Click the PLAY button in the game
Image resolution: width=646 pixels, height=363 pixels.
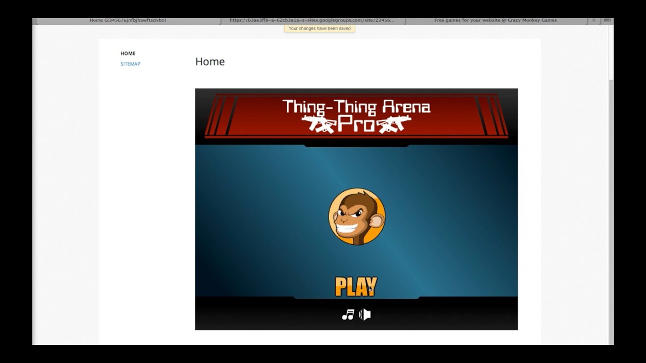click(356, 287)
